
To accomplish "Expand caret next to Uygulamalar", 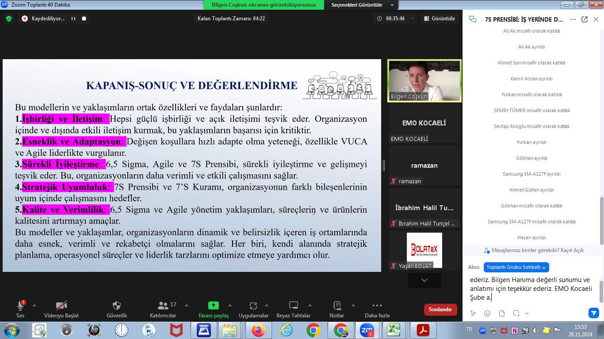I will [266, 305].
